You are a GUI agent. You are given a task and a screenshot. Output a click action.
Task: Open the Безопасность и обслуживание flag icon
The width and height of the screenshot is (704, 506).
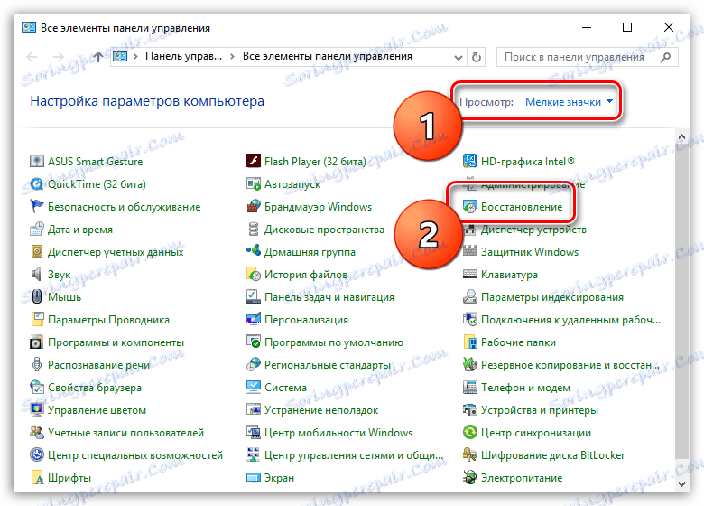coord(36,206)
